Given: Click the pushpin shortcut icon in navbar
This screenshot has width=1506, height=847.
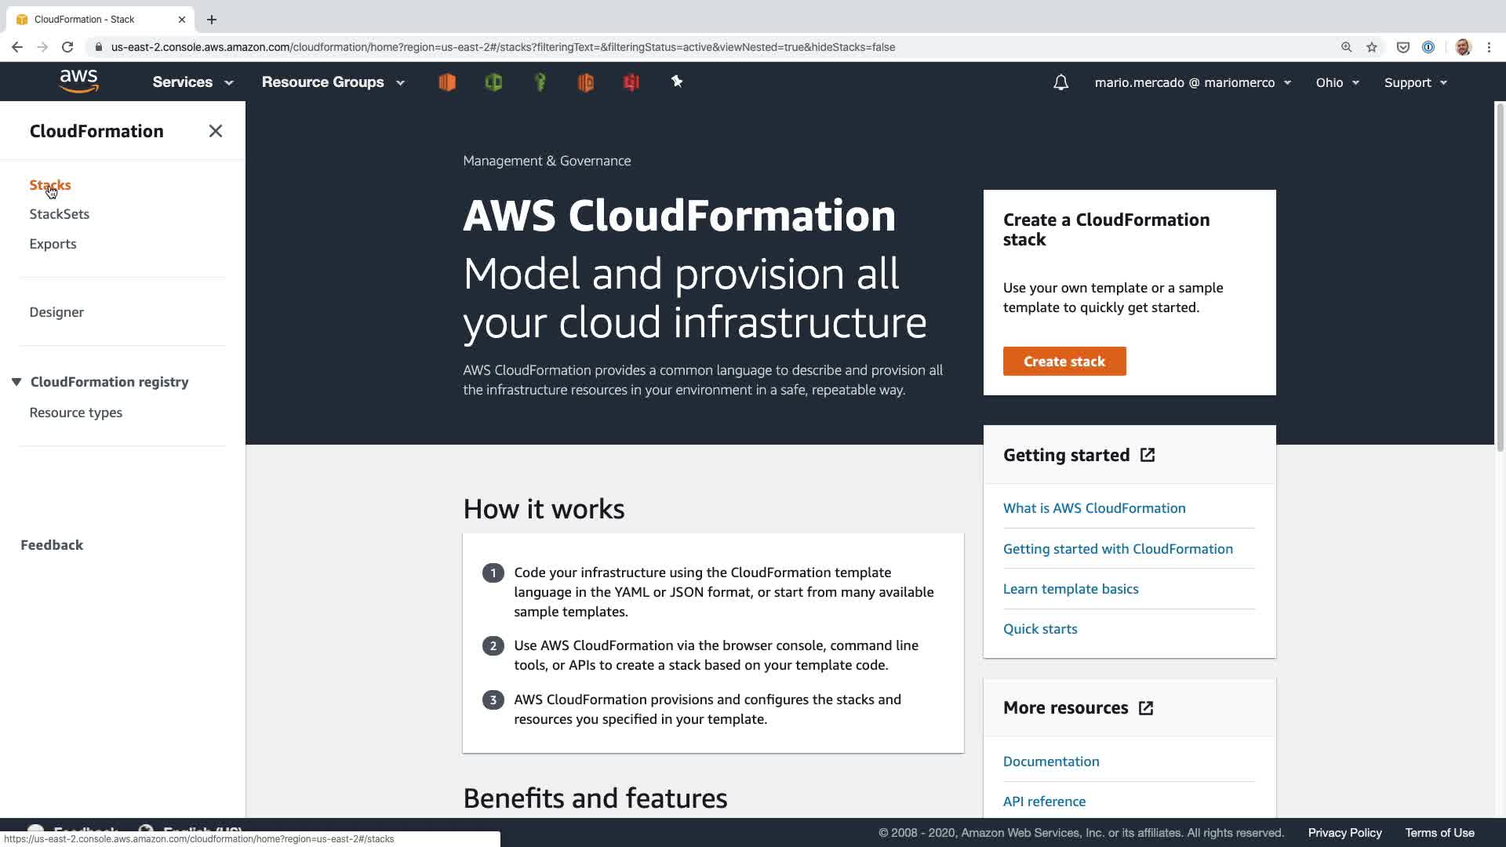Looking at the screenshot, I should point(677,82).
